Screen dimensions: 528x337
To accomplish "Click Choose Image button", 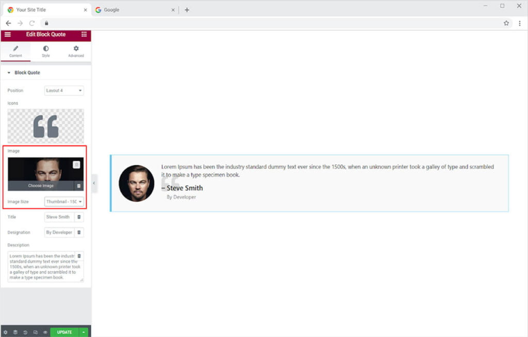I will tap(41, 186).
